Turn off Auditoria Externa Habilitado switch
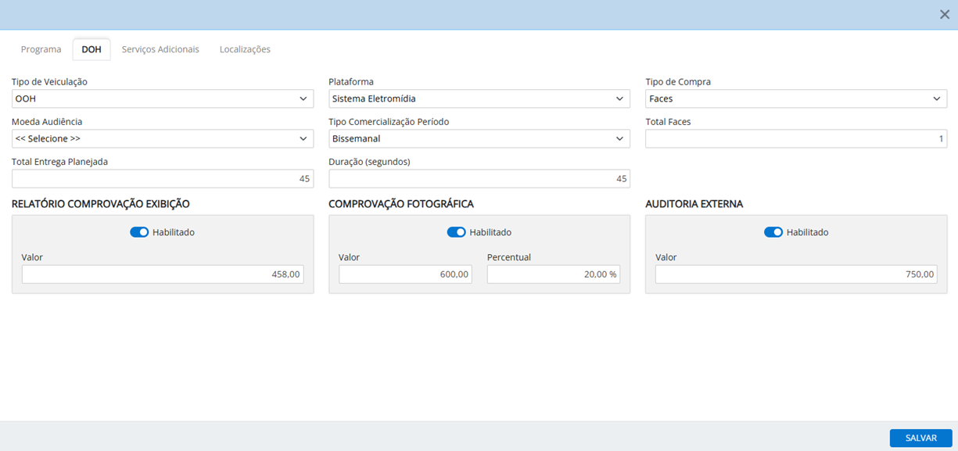958x451 pixels. (x=773, y=232)
